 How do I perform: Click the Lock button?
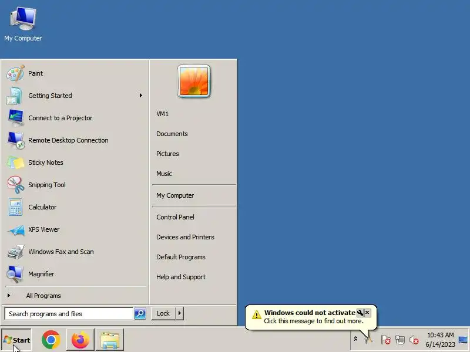coord(163,313)
